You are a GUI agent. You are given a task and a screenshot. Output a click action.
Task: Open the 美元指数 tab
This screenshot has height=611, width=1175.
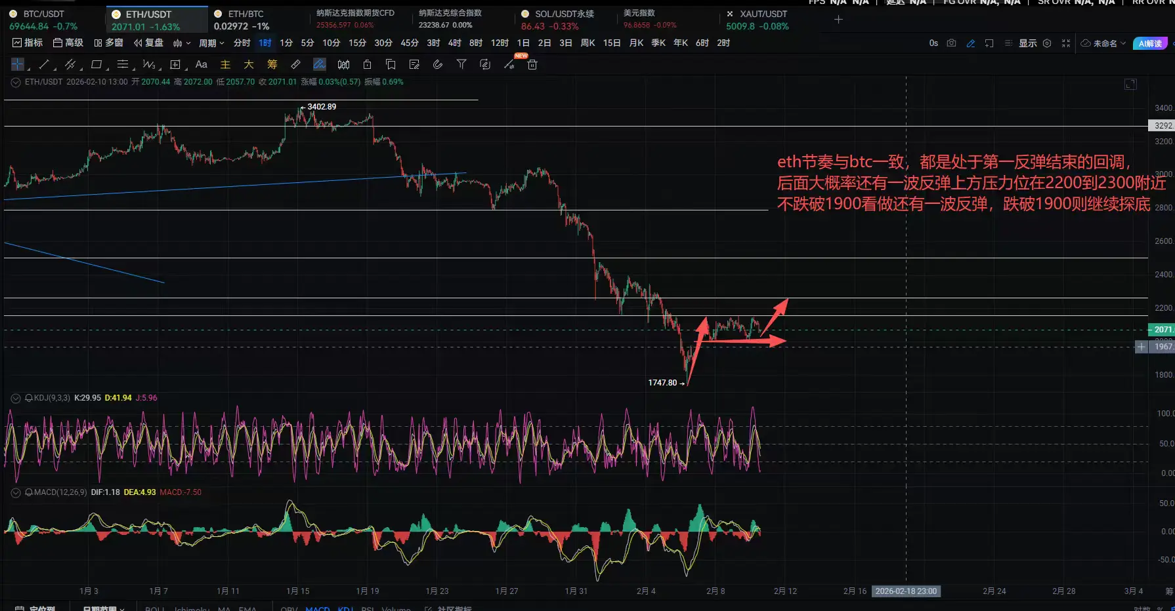point(667,20)
